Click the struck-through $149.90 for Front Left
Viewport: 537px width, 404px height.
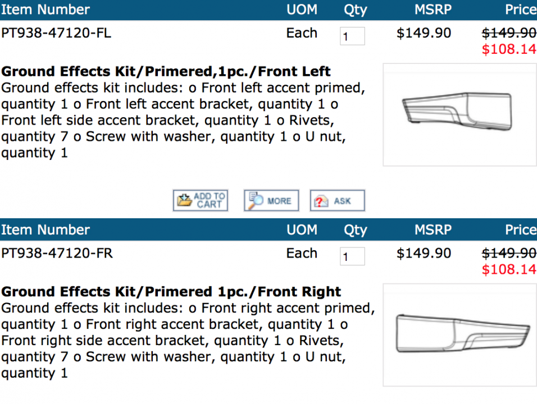[509, 33]
